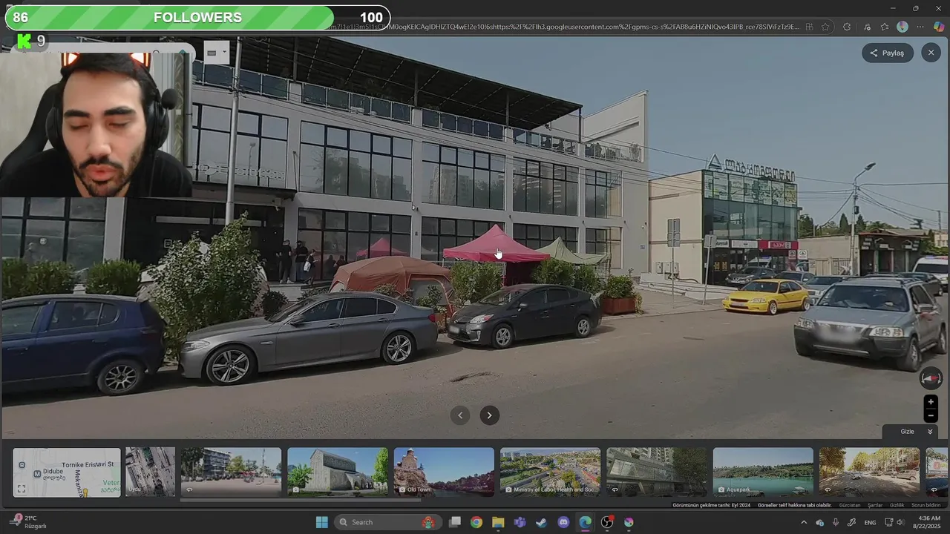Open the Windows Start menu

[x=322, y=522]
